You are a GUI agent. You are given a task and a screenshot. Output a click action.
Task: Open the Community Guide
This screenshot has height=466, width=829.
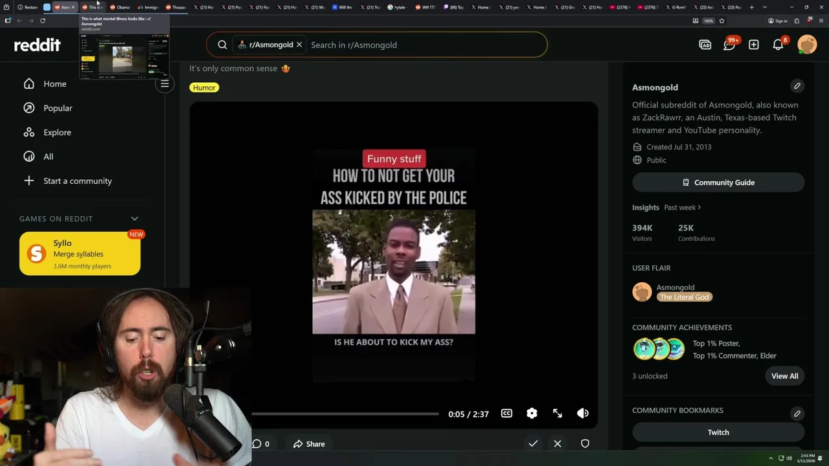point(718,183)
